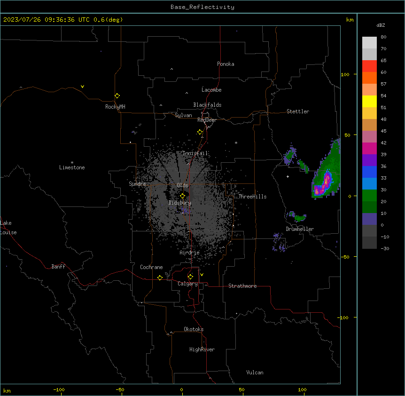Pick the royal blue 33-36 dBZ swatch
405x396 pixels.
[369, 172]
